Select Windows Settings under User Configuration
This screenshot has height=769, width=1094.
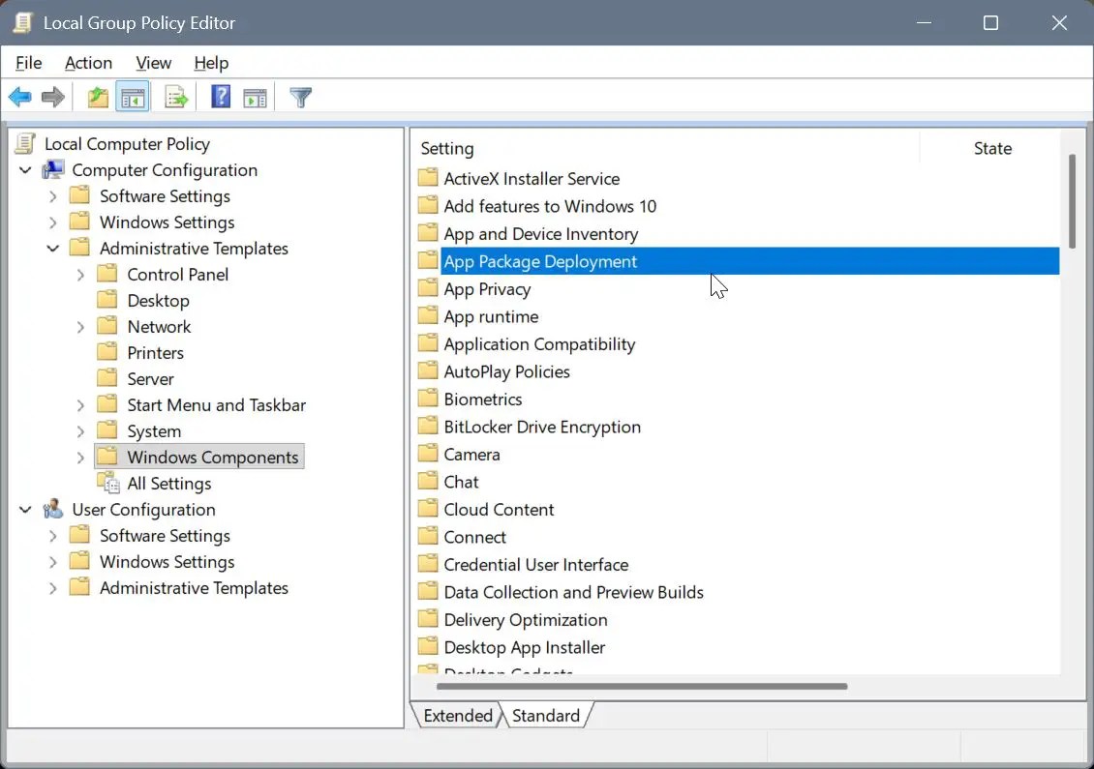(x=167, y=562)
